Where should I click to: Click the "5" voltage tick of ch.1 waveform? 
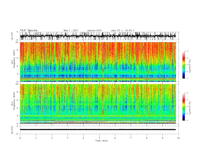point(18,32)
